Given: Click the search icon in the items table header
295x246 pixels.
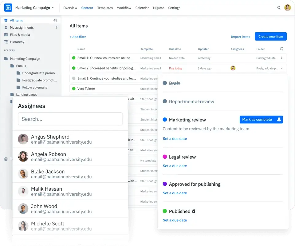Looking at the screenshot, I should point(282,49).
